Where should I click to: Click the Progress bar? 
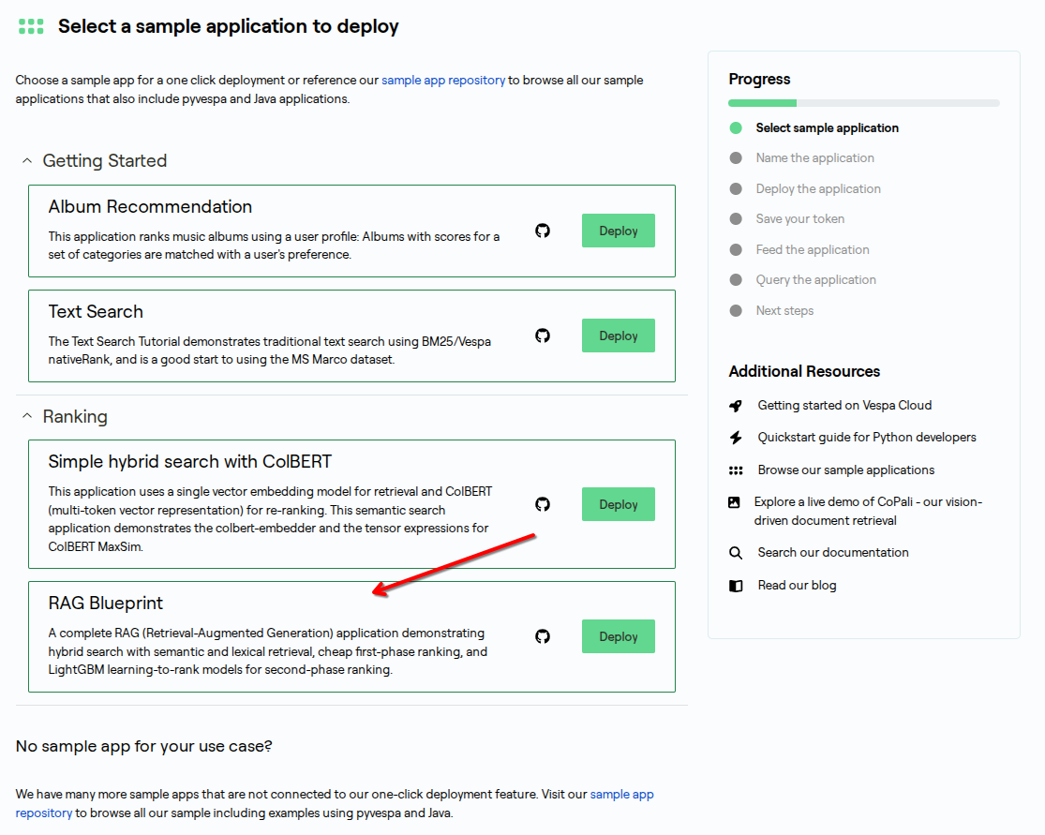(863, 103)
